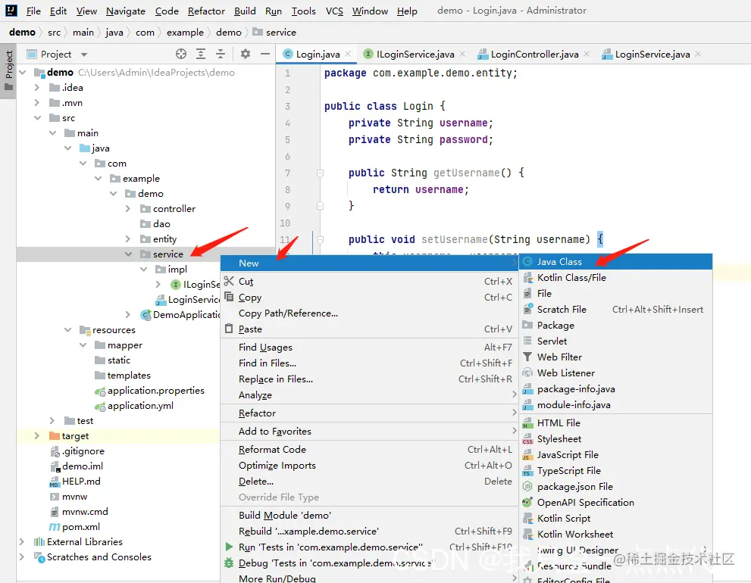This screenshot has width=751, height=583.
Task: Select application.properties in project tree
Action: tap(155, 391)
